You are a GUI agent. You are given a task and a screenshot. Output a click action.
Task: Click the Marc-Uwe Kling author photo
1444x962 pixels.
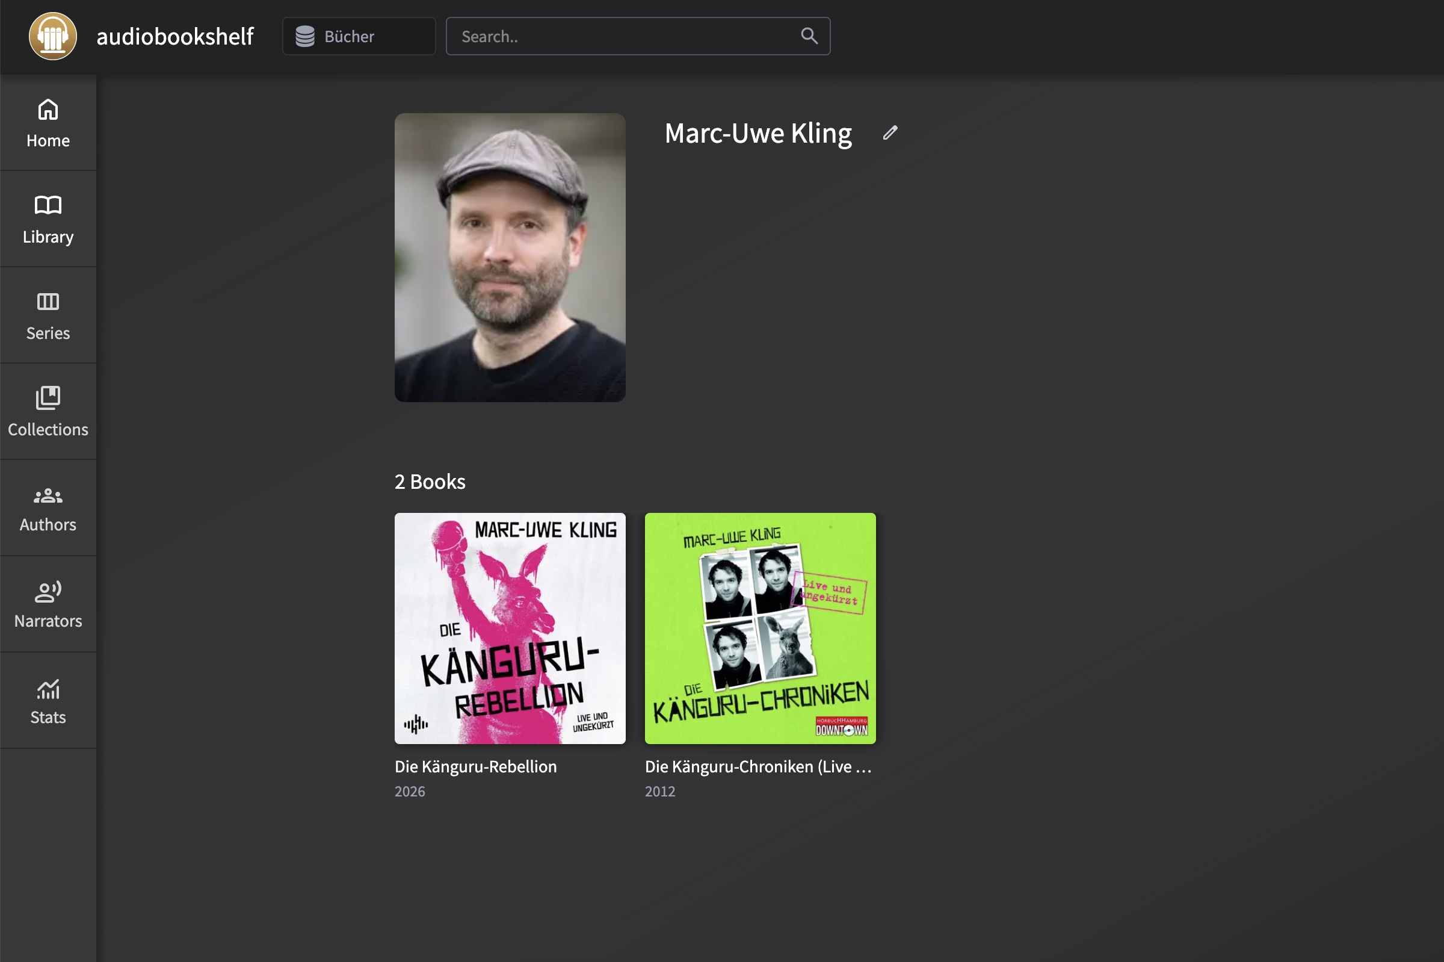510,257
